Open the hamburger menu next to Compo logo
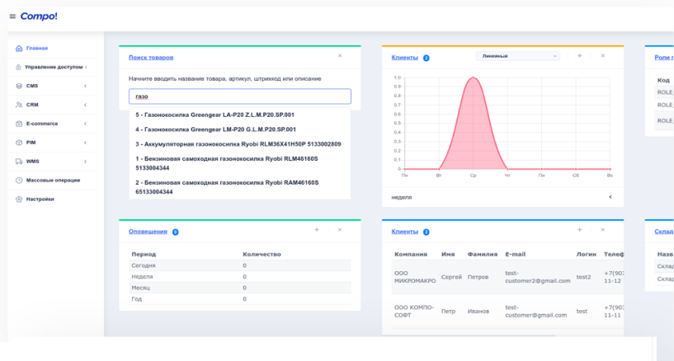The image size is (674, 361). click(12, 16)
